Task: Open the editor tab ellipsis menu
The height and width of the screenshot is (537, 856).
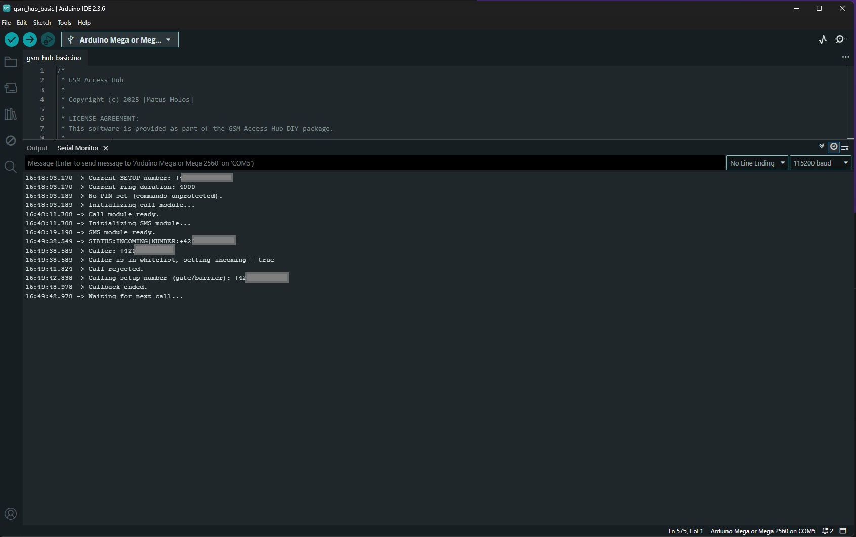Action: (x=845, y=57)
